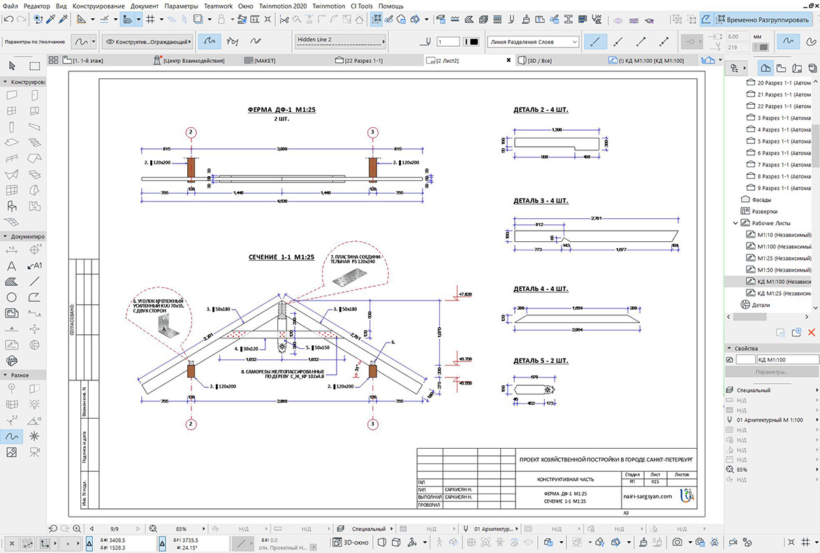This screenshot has height=553, width=820.
Task: Select the Column tool in toolbox
Action: pyautogui.click(x=11, y=127)
